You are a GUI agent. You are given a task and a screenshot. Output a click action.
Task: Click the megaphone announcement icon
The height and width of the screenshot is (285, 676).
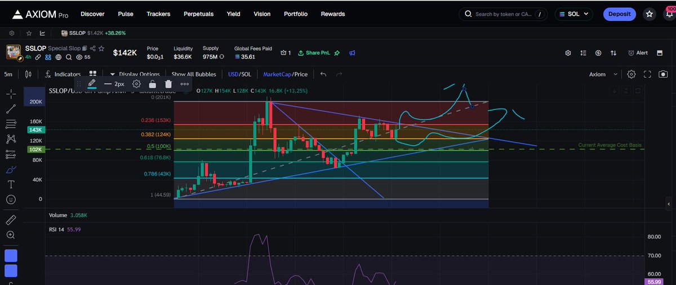[352, 53]
